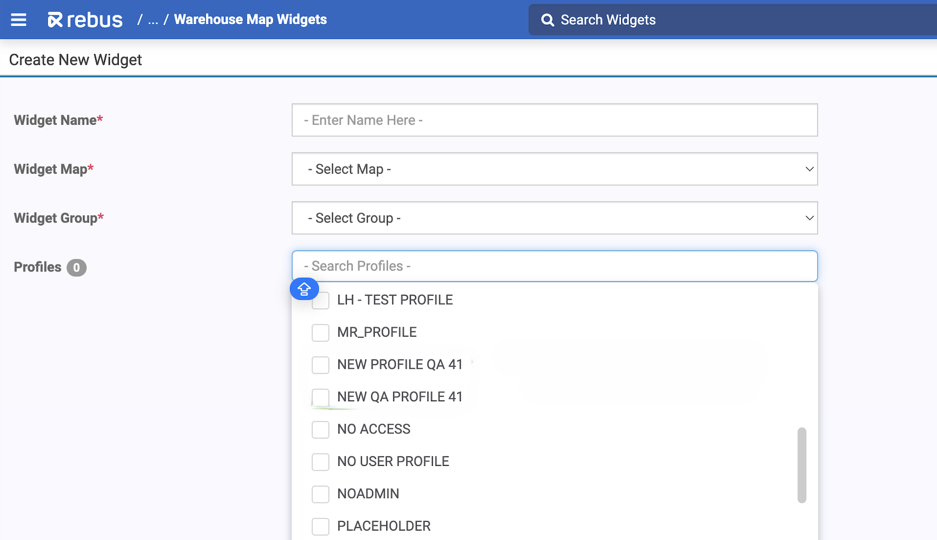
Task: Check the MR_PROFILE checkbox
Action: (321, 333)
